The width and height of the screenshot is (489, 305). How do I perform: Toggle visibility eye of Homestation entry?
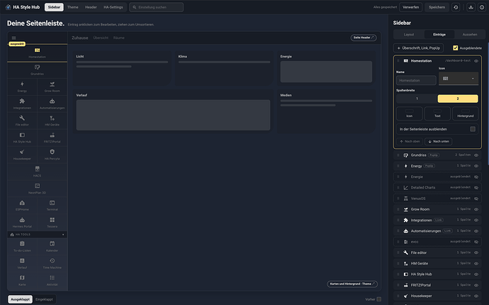pyautogui.click(x=476, y=61)
